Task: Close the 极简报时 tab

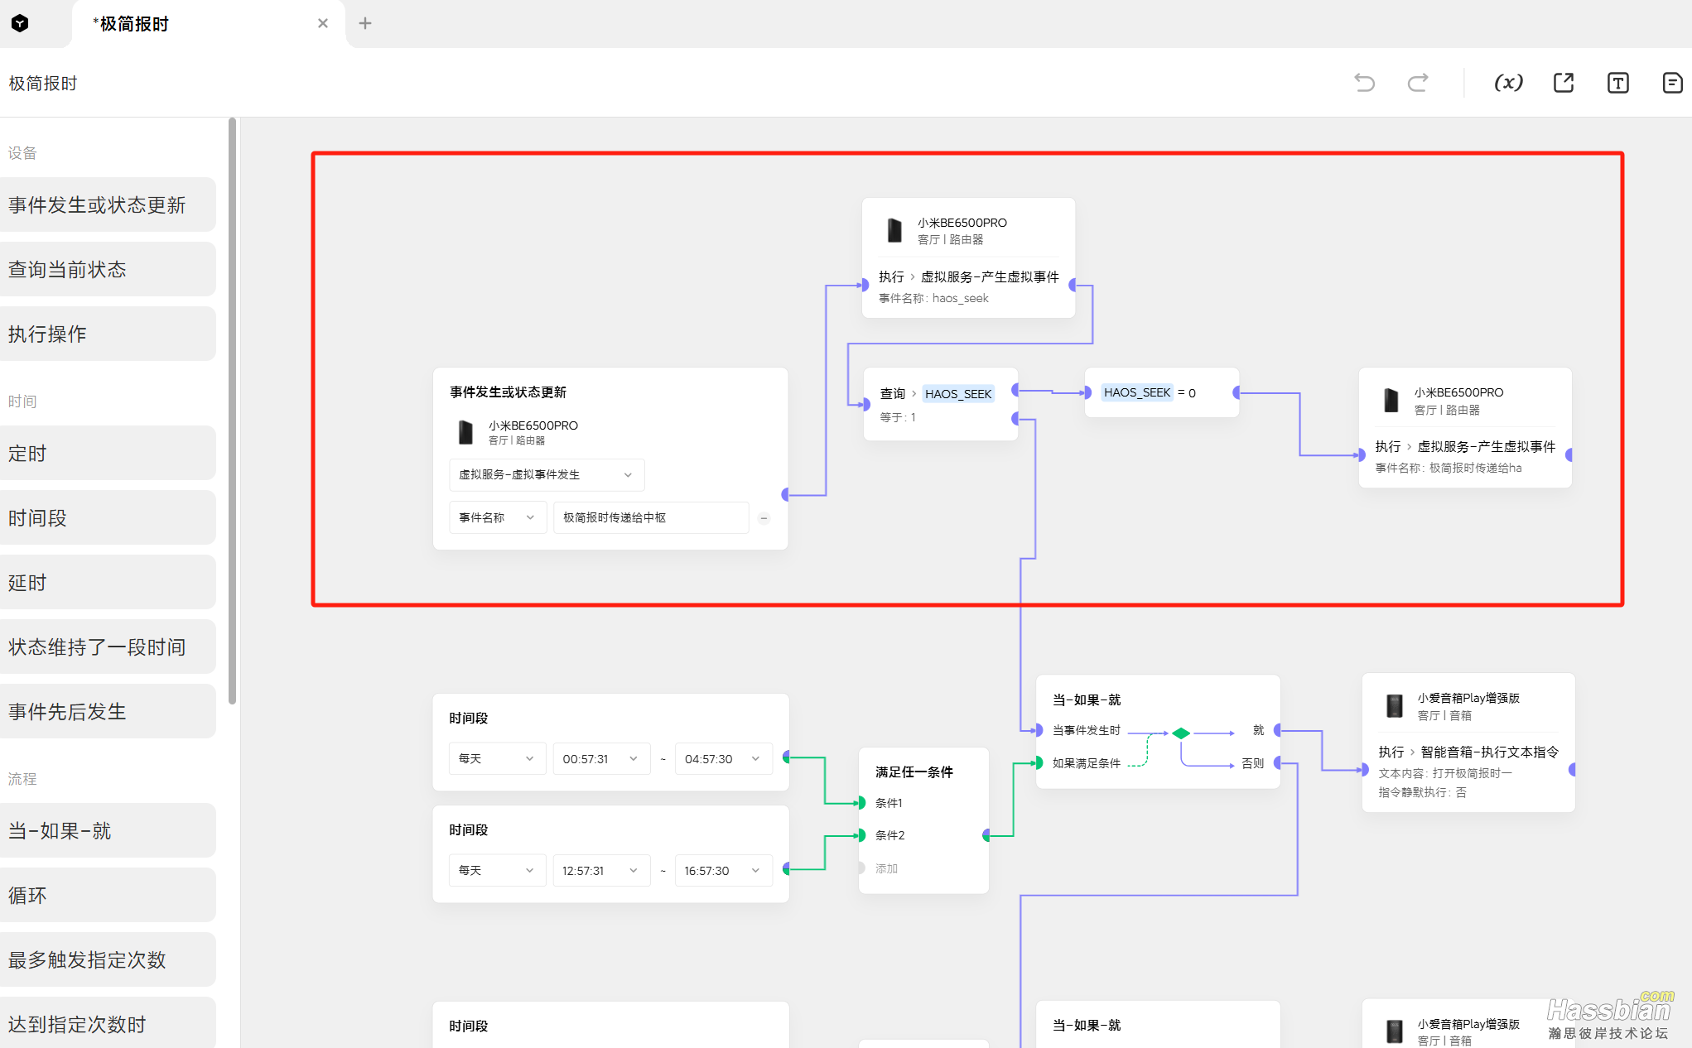Action: coord(322,23)
